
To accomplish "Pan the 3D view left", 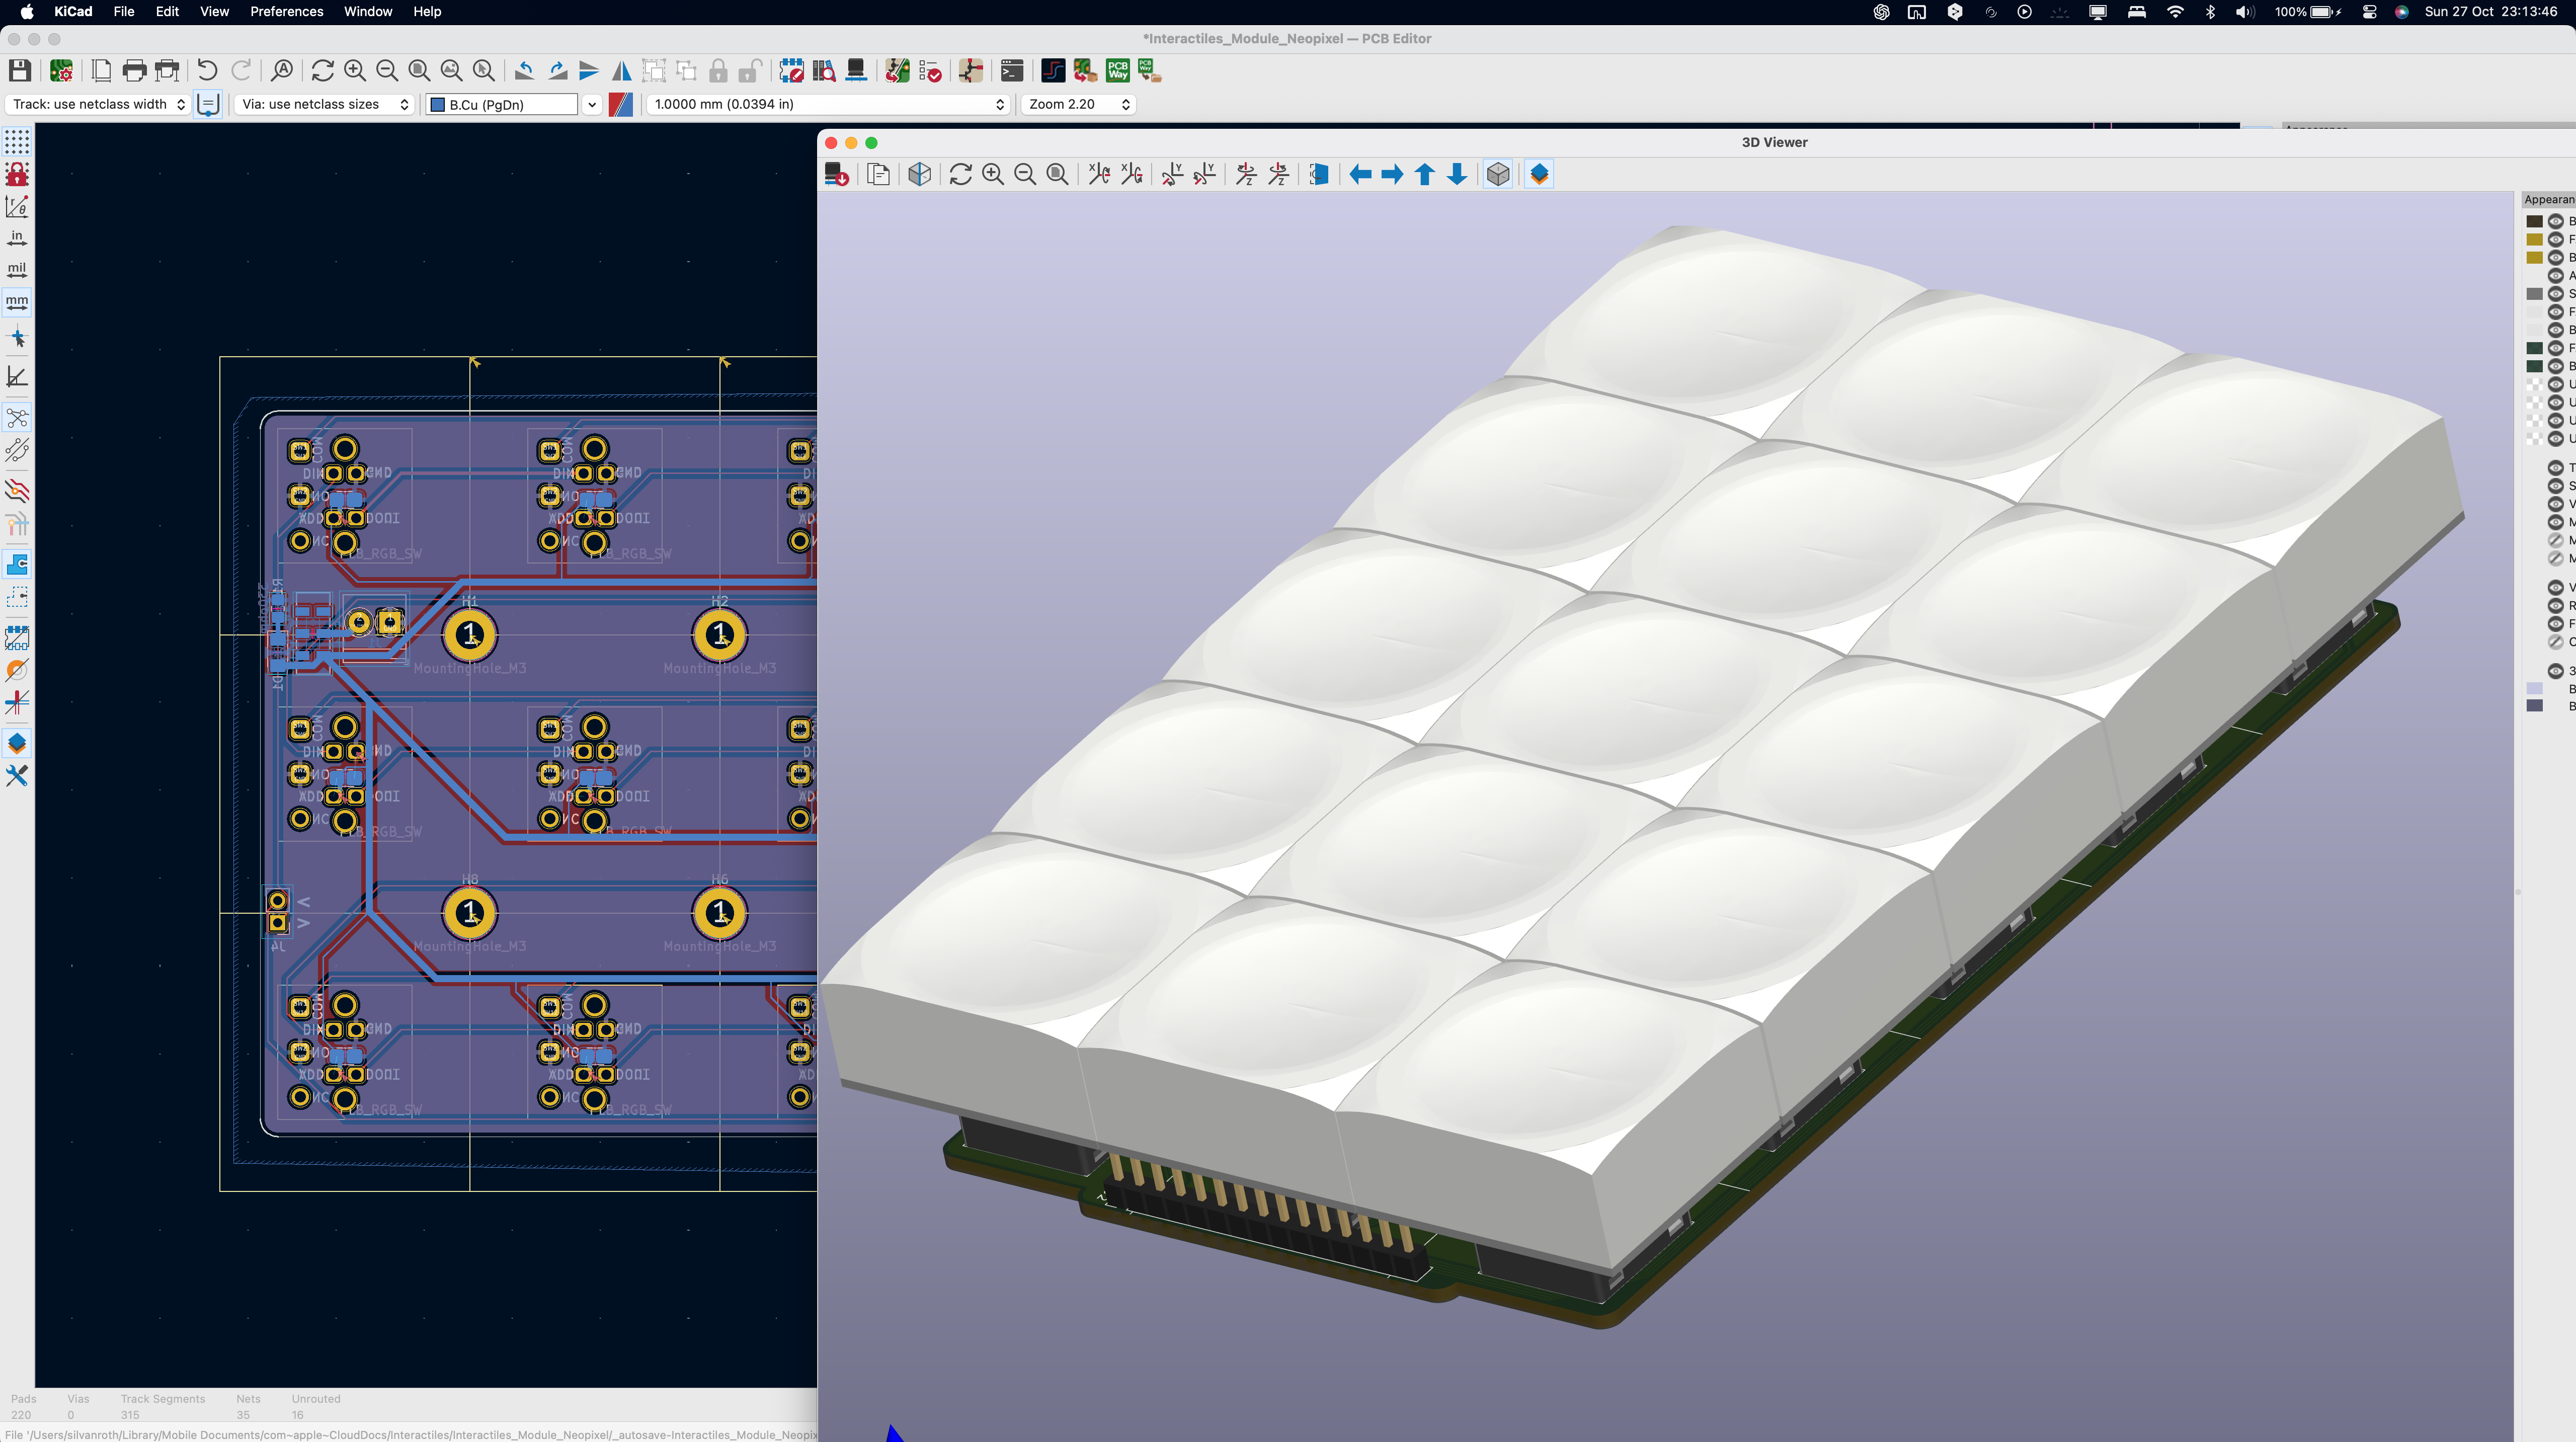I will pyautogui.click(x=1360, y=174).
